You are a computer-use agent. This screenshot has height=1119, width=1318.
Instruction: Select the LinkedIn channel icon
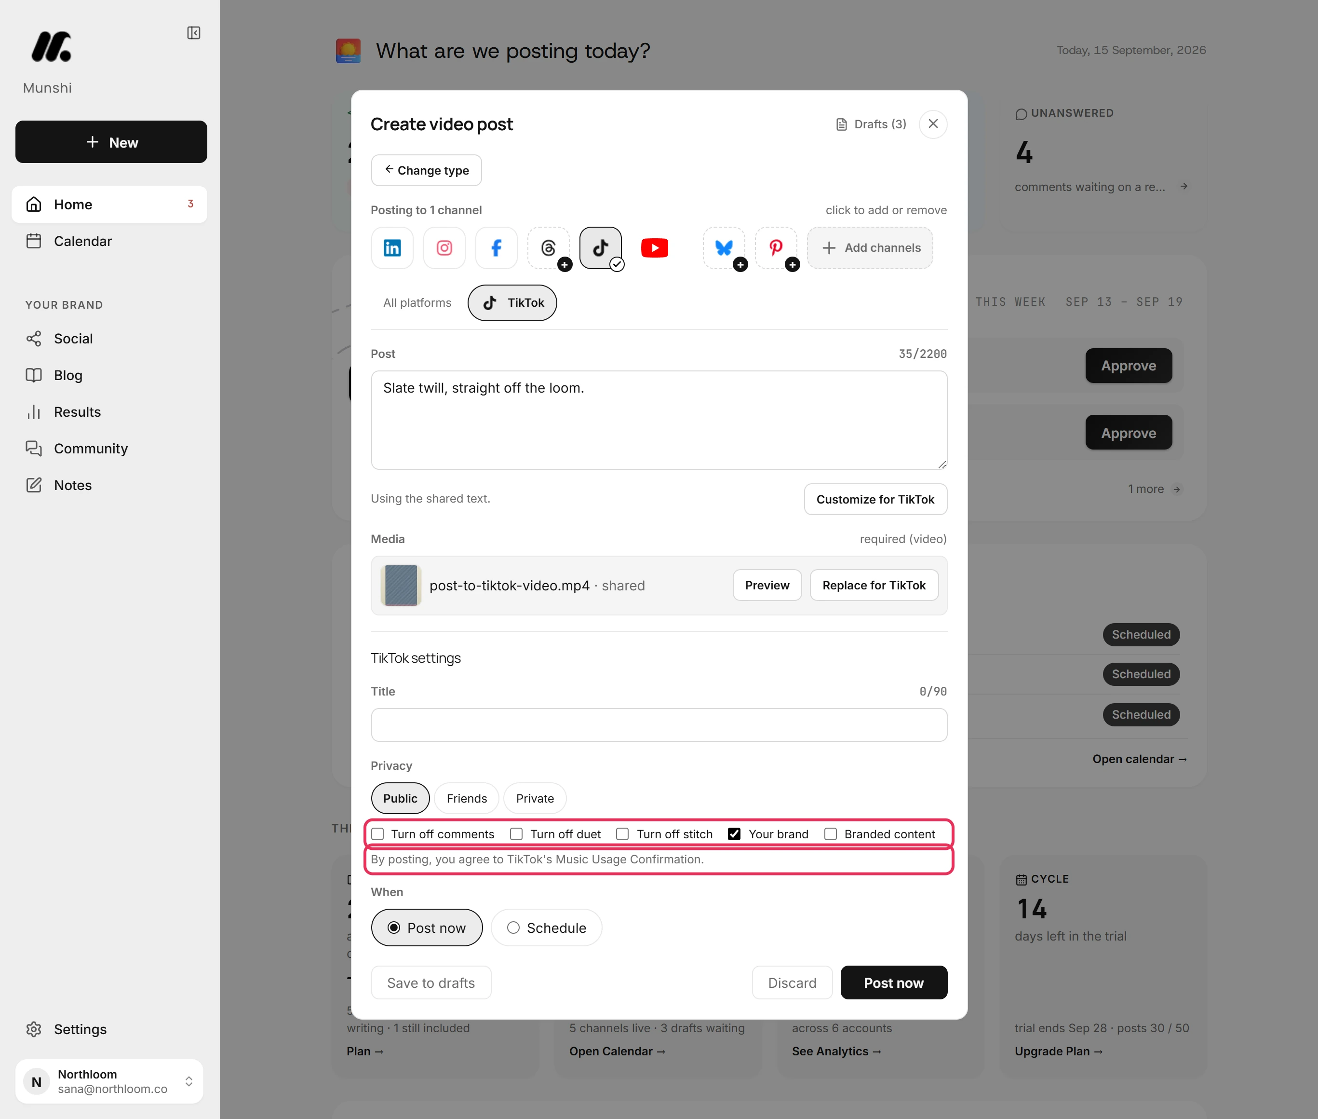392,248
